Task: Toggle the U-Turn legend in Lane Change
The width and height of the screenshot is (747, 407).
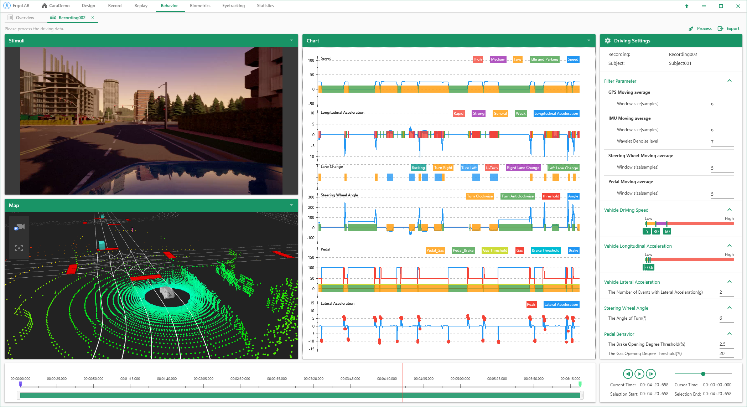Action: coord(492,168)
